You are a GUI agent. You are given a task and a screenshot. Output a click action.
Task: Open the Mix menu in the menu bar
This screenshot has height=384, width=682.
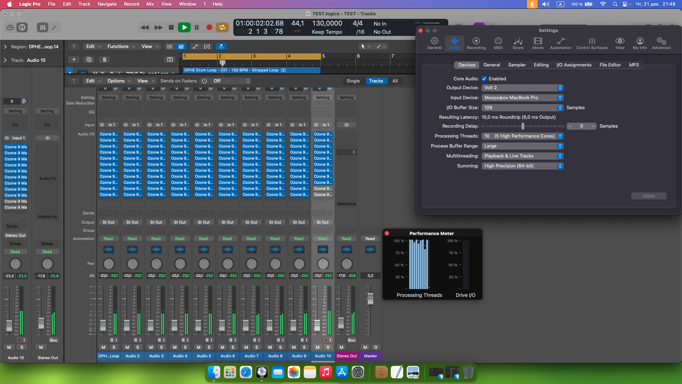pos(150,4)
